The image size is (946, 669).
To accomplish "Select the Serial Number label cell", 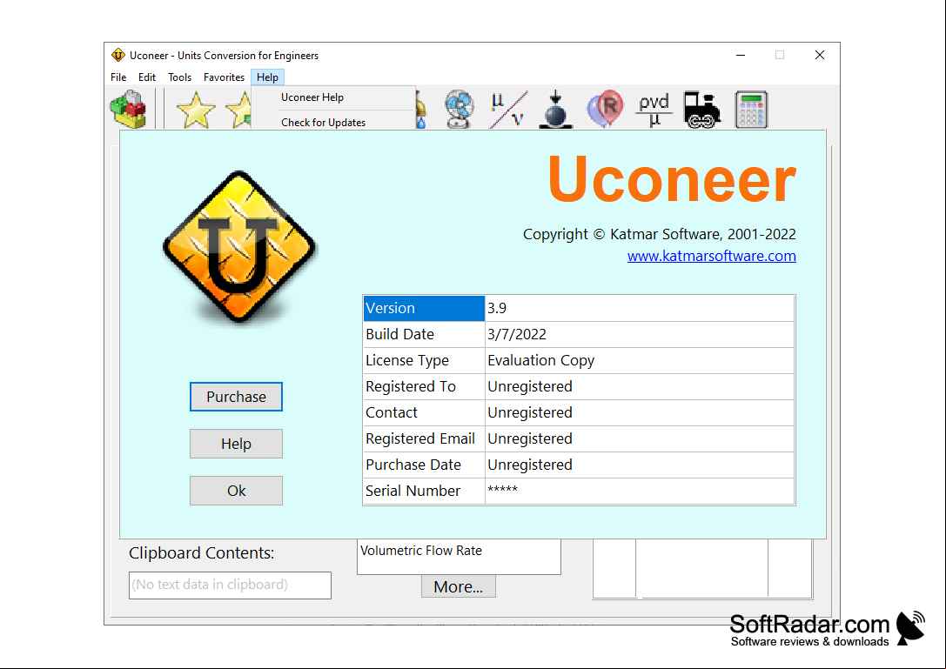I will [424, 491].
